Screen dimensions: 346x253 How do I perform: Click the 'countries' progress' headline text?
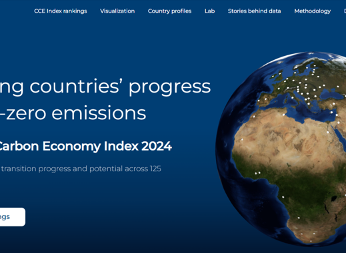pos(120,87)
